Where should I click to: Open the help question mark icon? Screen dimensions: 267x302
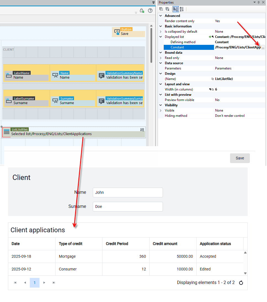[150, 11]
